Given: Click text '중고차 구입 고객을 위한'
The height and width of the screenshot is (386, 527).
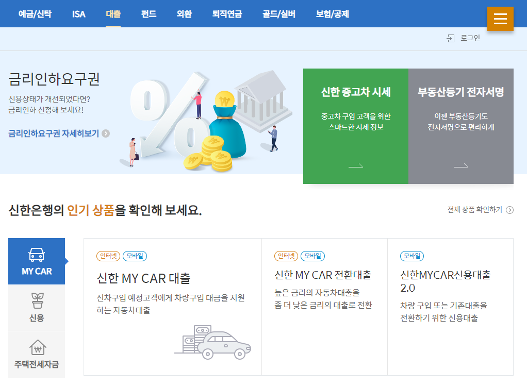Looking at the screenshot, I should pyautogui.click(x=356, y=116).
